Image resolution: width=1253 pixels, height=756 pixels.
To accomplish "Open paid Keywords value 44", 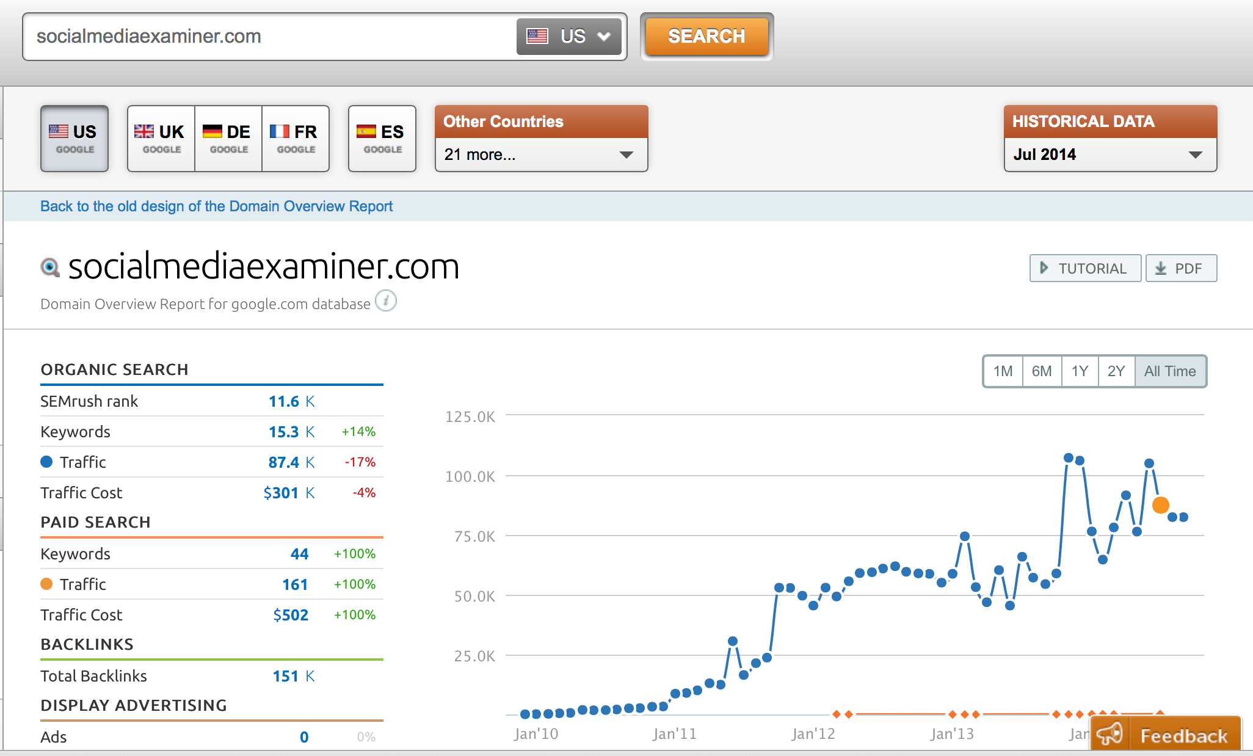I will pos(299,554).
